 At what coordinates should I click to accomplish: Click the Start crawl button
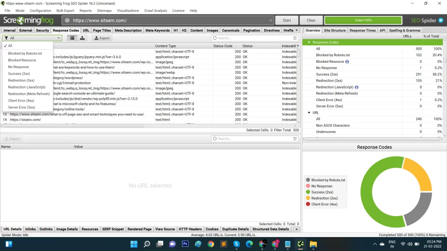click(287, 20)
